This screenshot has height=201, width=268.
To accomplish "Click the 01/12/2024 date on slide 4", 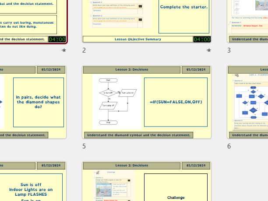I will [x=51, y=70].
